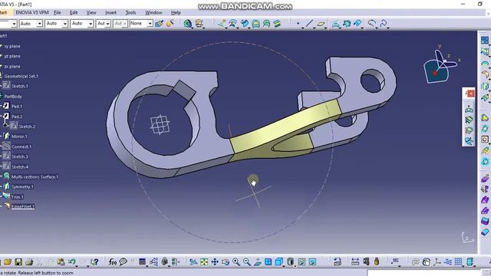Image resolution: width=491 pixels, height=276 pixels.
Task: Open file with the folder icon
Action: point(8,262)
